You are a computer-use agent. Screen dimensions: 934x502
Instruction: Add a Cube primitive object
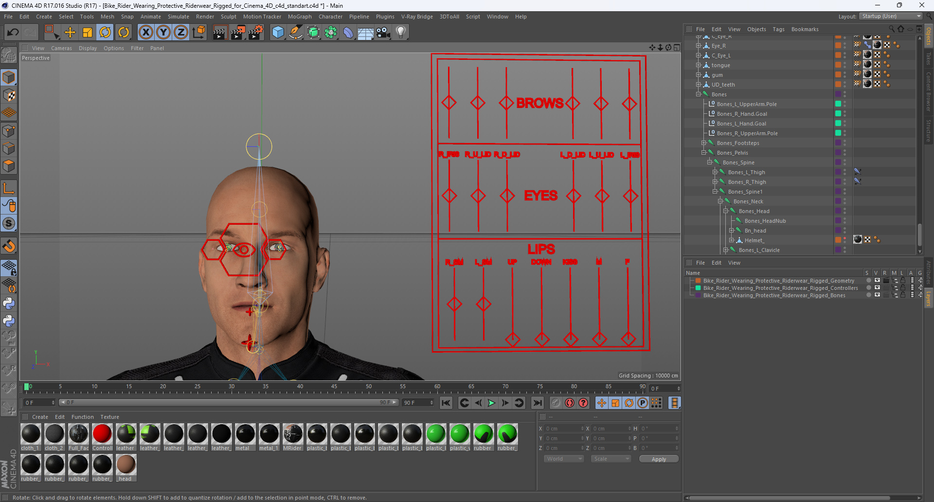(x=278, y=33)
